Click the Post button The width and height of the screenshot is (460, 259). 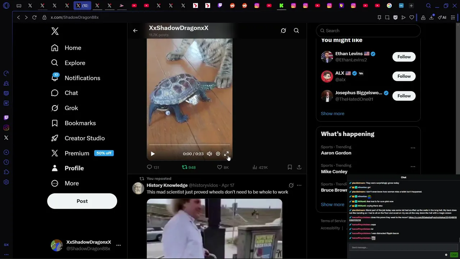coord(82,201)
